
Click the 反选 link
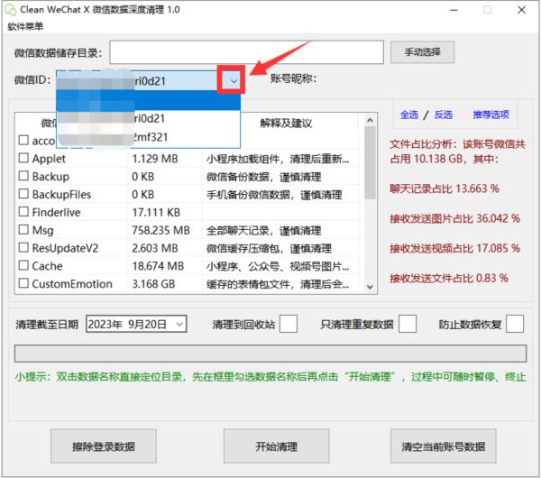click(443, 115)
